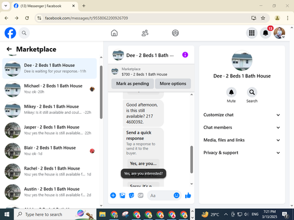Go back using Marketplace back arrow
Viewport: 294px width, 220px height.
coord(9,49)
